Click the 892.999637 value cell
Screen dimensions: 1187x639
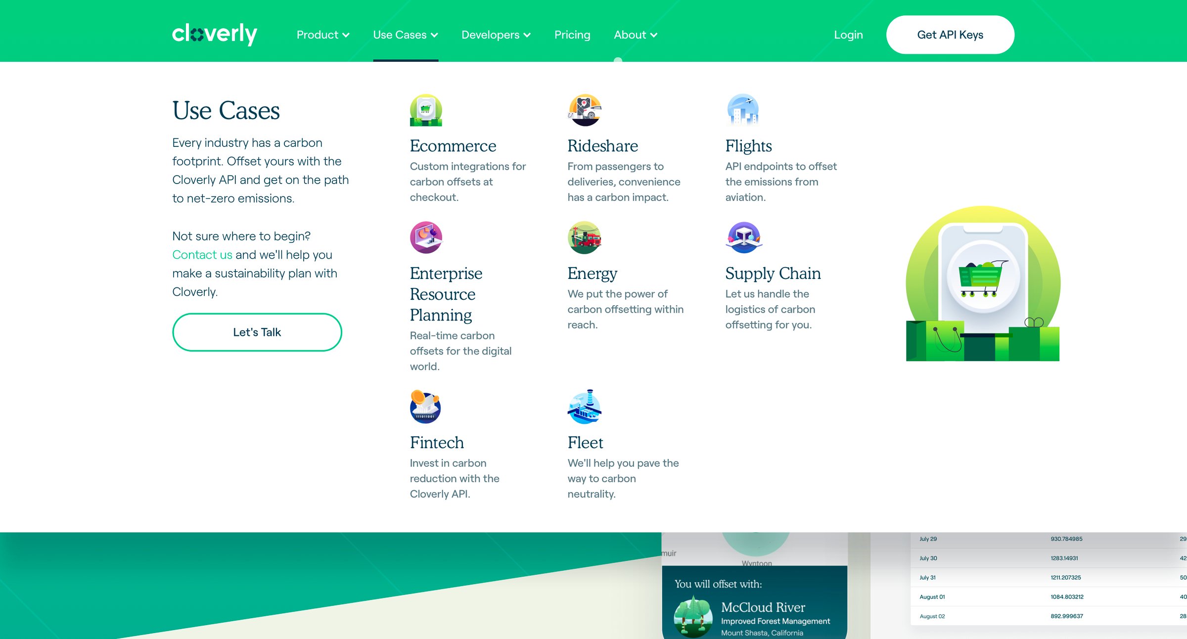click(x=1067, y=616)
